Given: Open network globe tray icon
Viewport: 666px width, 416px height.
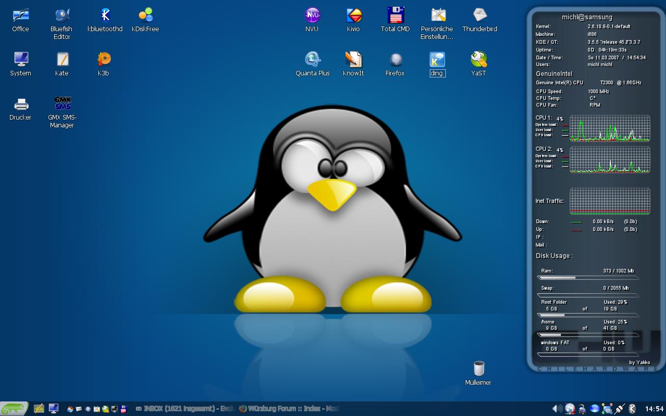Looking at the screenshot, I should [570, 409].
